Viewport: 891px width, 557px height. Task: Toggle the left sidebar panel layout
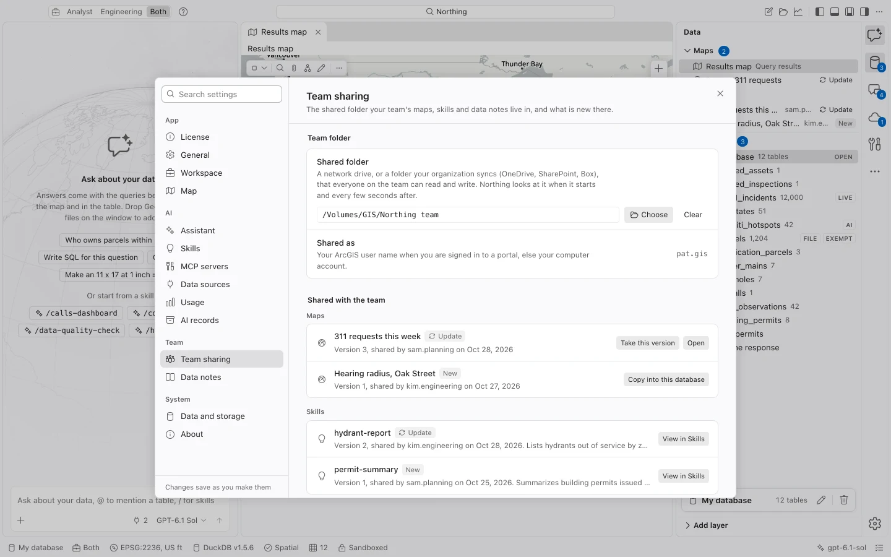(x=820, y=12)
